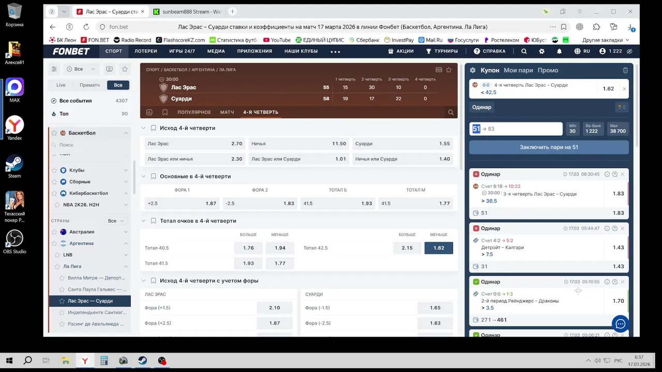
Task: Open help for the 06:30:45 bet
Action: [614, 174]
